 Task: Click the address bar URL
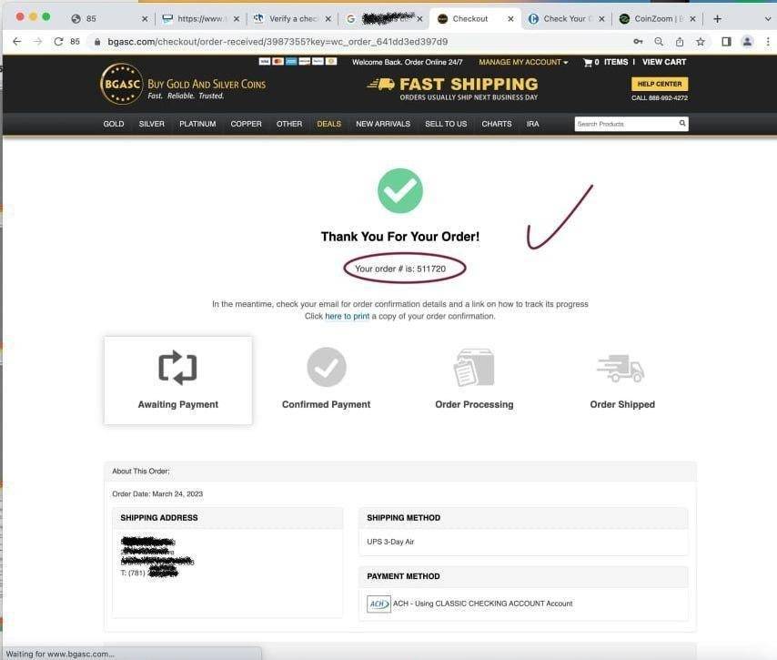[x=277, y=42]
